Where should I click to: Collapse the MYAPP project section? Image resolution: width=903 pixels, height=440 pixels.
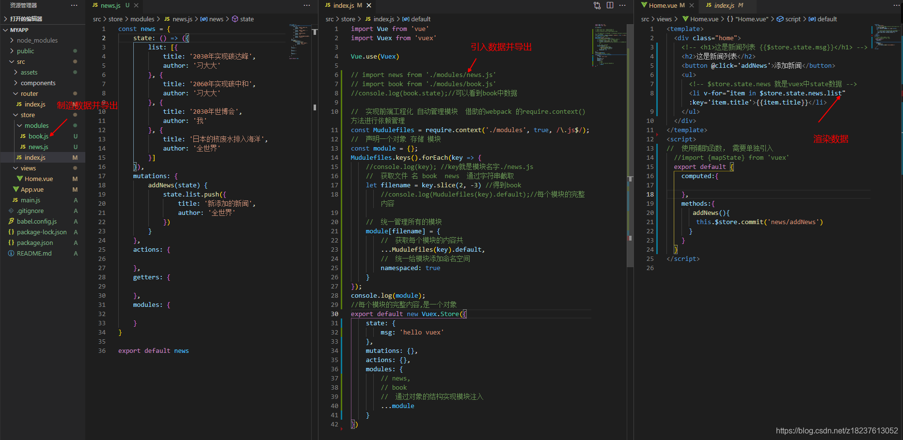(x=19, y=30)
